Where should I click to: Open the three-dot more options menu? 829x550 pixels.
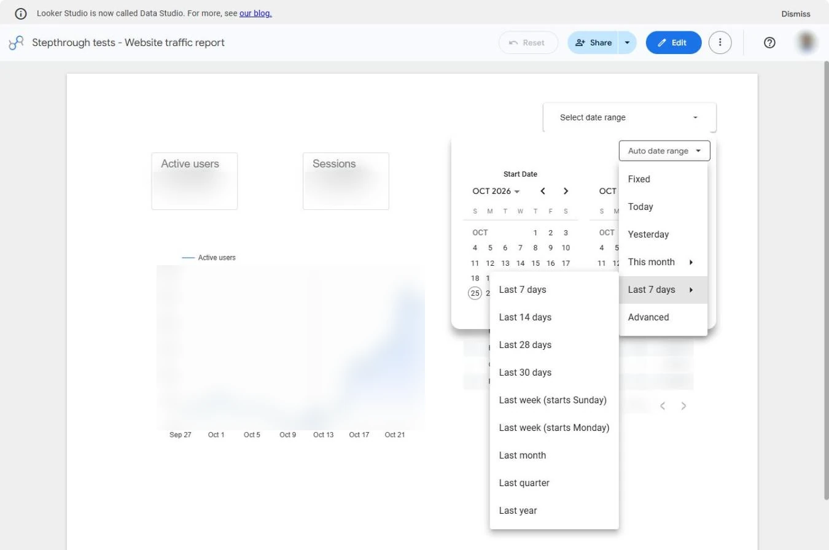coord(720,42)
